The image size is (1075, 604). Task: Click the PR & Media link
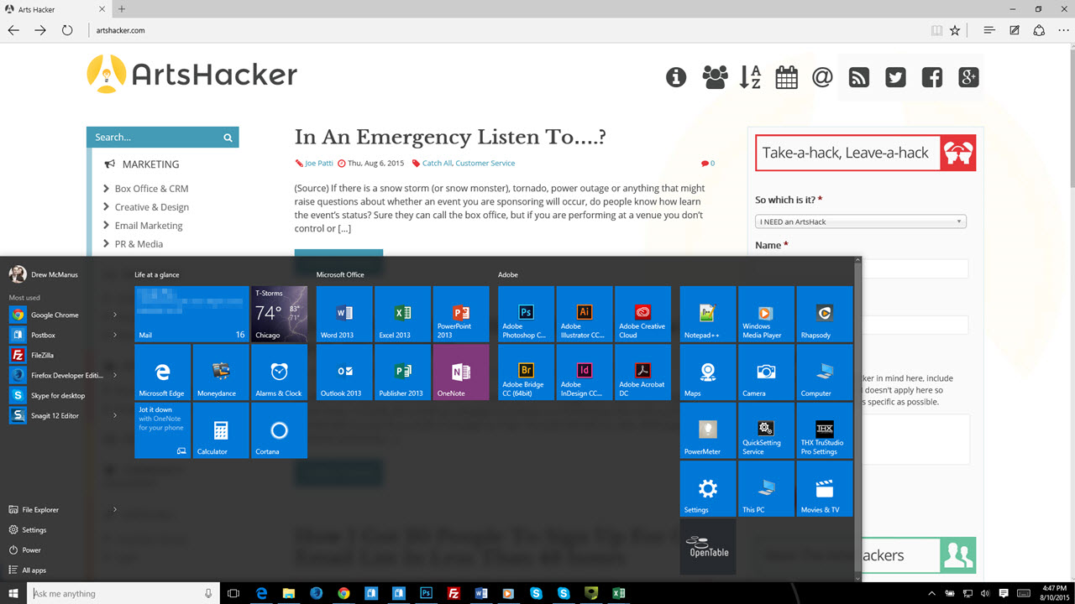click(x=139, y=244)
